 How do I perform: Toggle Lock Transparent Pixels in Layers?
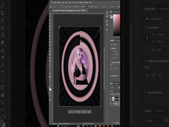[113, 94]
